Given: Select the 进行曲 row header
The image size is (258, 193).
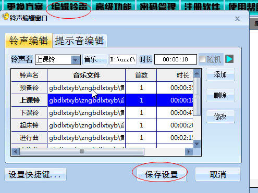Looking at the screenshot, I should tap(29, 138).
